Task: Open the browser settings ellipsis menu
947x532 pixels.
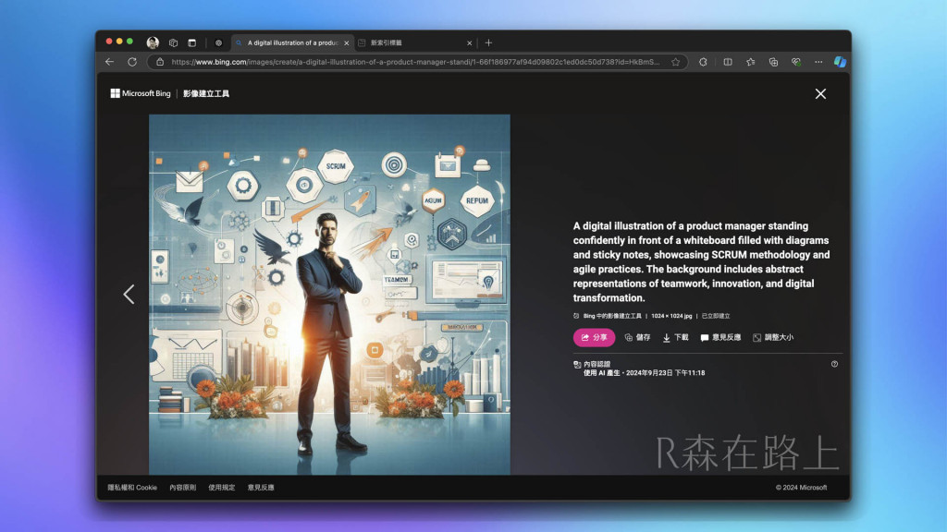Action: coord(818,62)
